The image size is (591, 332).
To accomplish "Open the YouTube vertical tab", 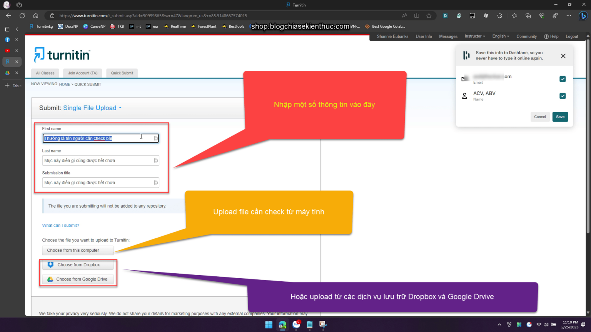I will (x=7, y=51).
